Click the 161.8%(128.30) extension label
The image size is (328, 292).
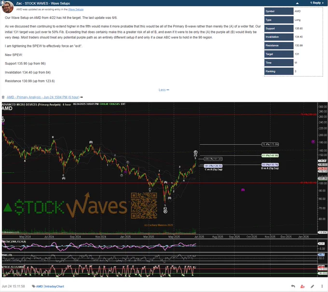click(x=213, y=166)
